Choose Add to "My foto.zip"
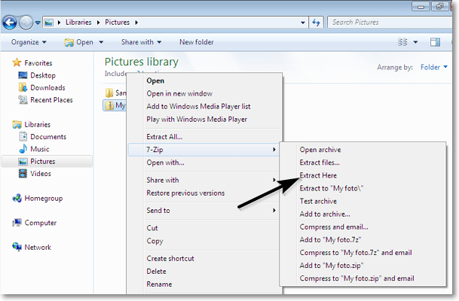459x301 pixels. click(x=332, y=266)
